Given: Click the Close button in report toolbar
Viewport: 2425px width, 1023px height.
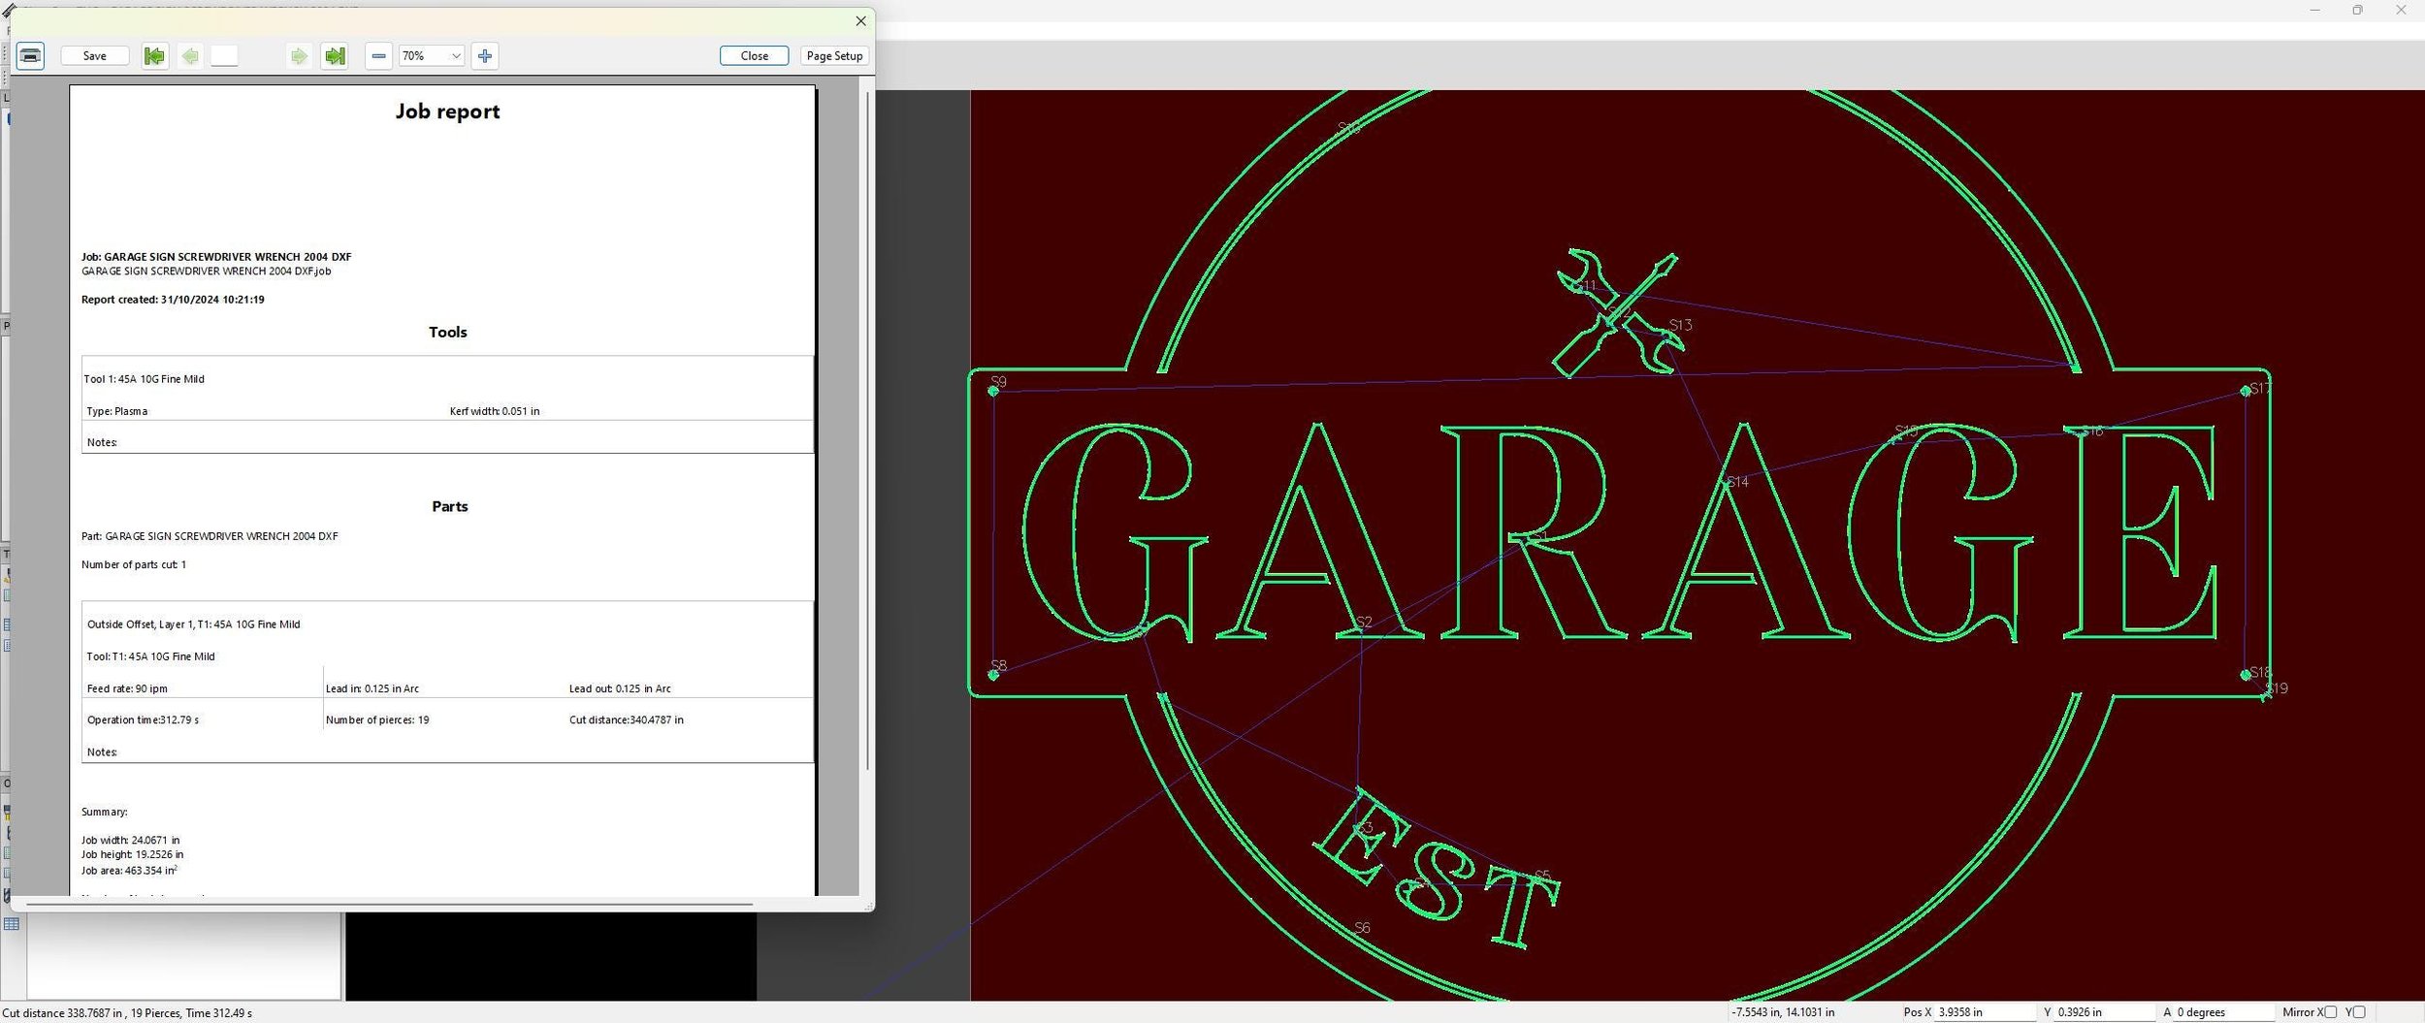Looking at the screenshot, I should pos(755,56).
